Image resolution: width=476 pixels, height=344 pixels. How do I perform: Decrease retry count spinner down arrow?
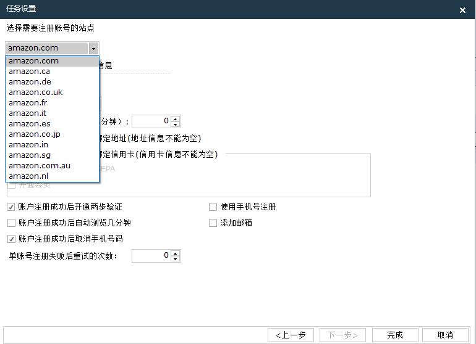click(x=176, y=258)
